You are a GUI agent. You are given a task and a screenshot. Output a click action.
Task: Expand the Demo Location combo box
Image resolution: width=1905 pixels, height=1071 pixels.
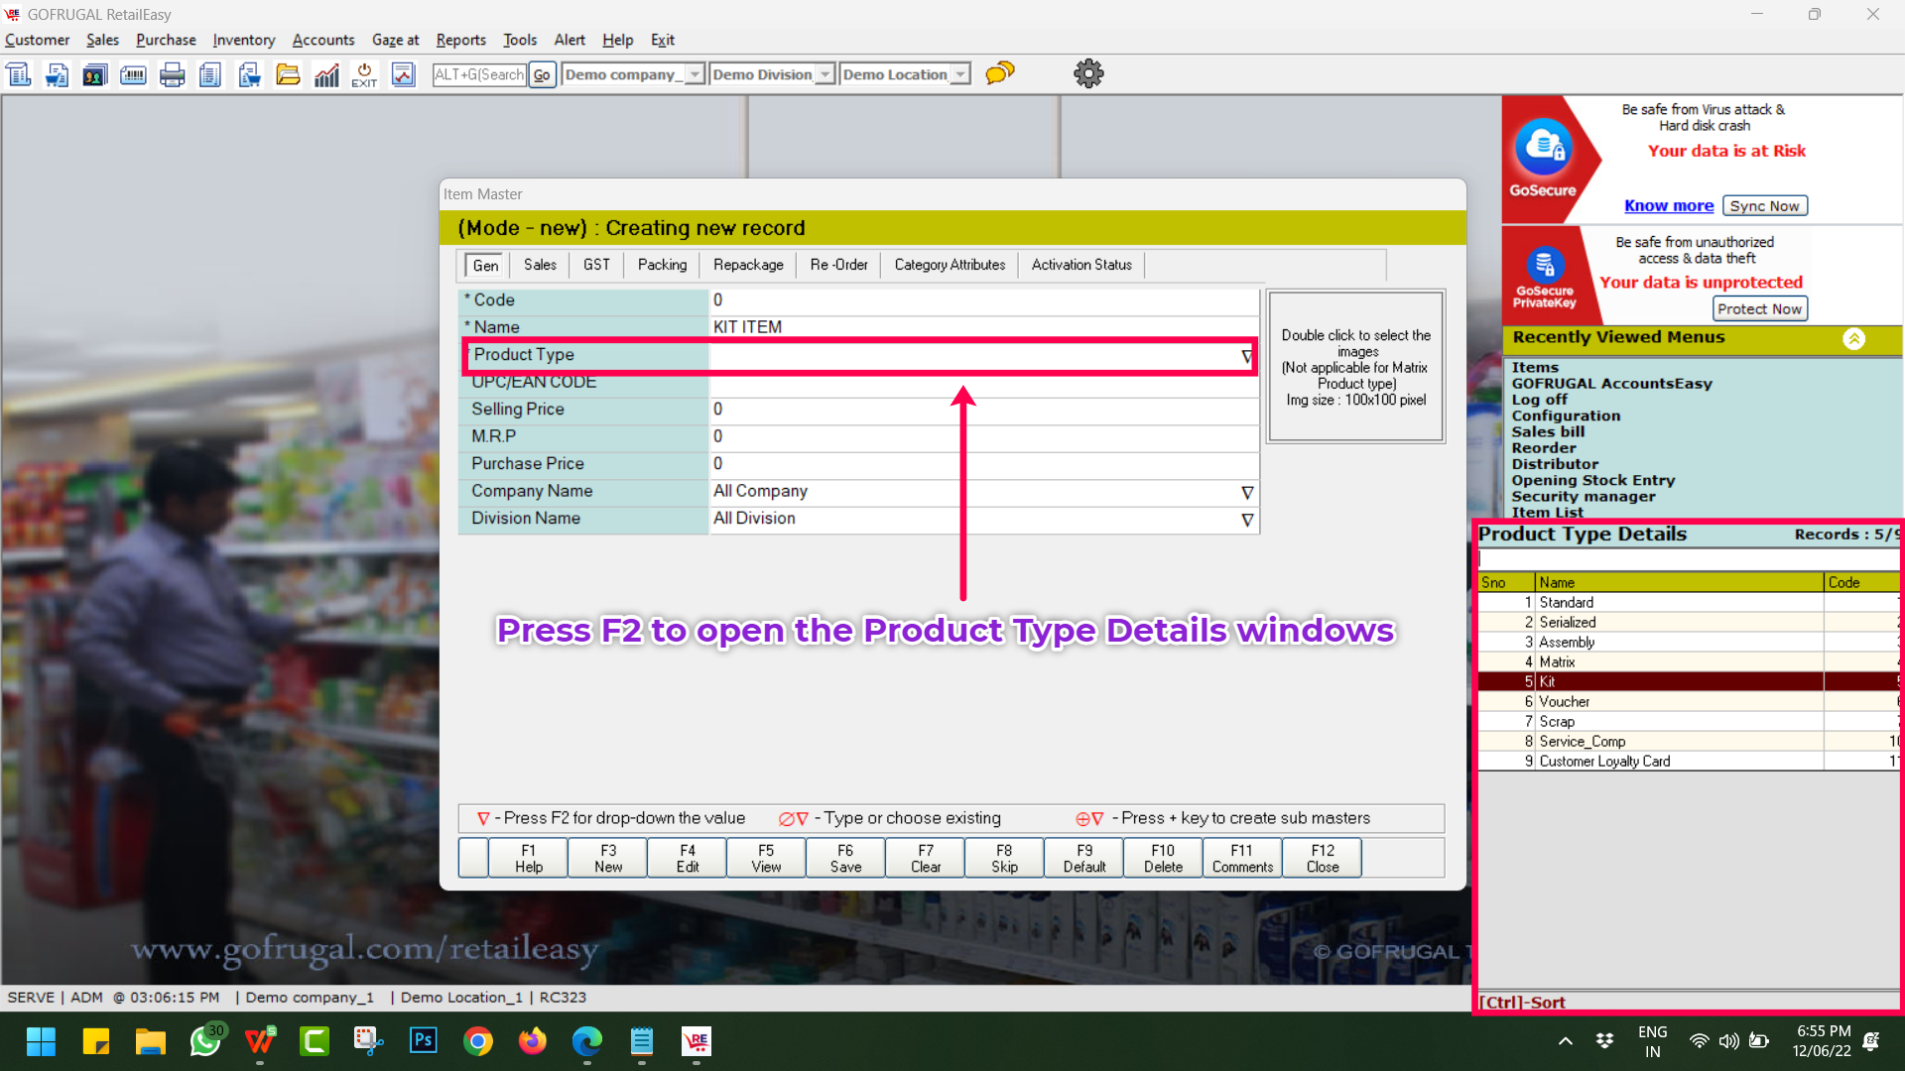tap(959, 74)
